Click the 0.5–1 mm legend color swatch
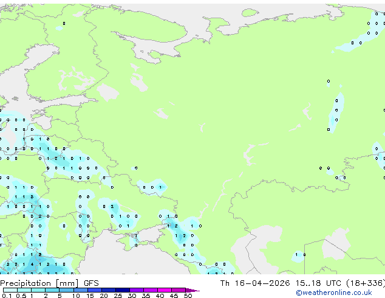 click(24, 290)
